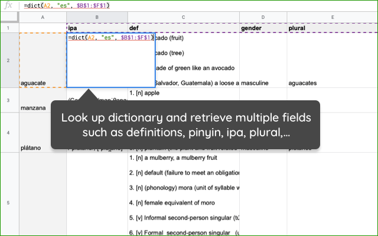Click 'ade of green like an avocado' text
This screenshot has width=378, height=236.
click(195, 68)
